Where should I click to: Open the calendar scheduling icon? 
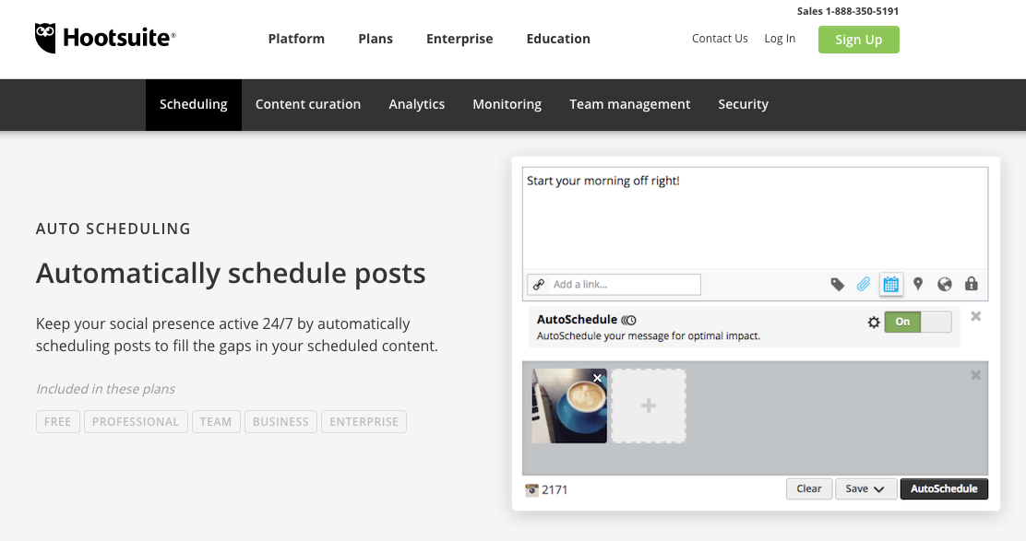890,284
